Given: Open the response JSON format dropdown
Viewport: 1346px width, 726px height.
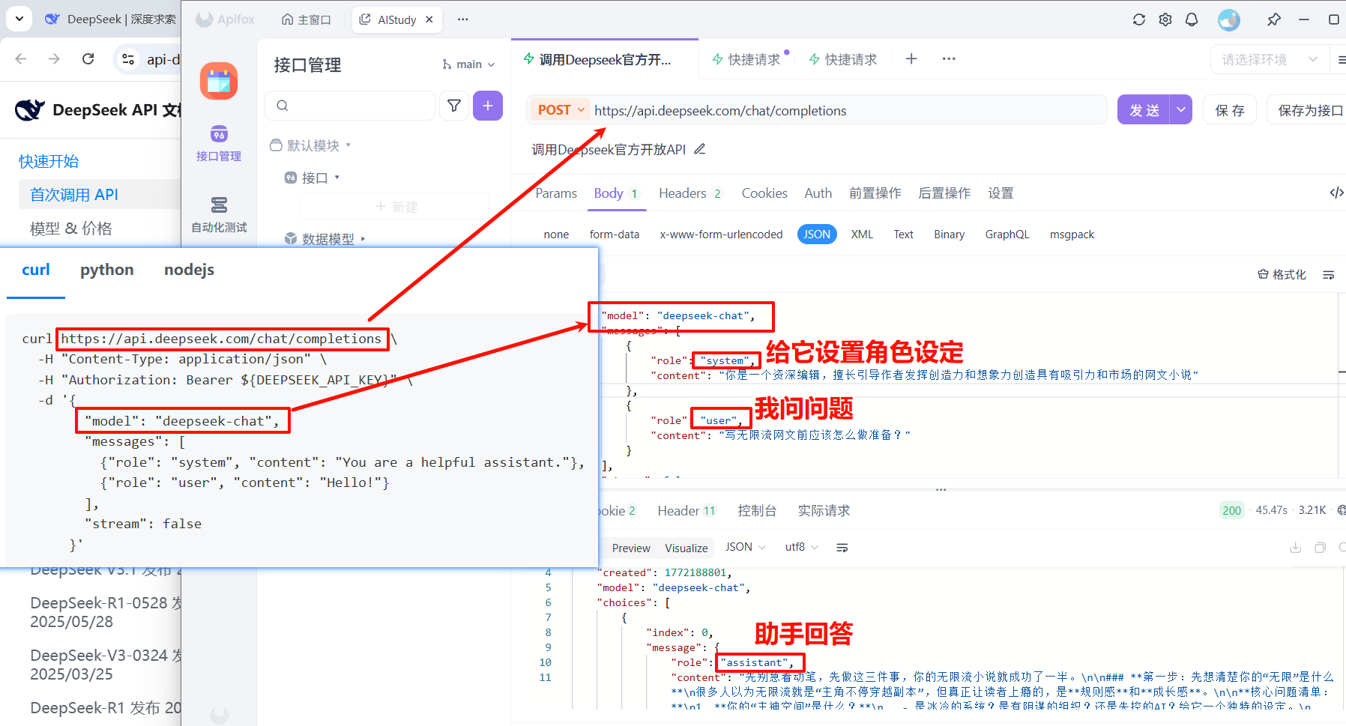Looking at the screenshot, I should [745, 547].
